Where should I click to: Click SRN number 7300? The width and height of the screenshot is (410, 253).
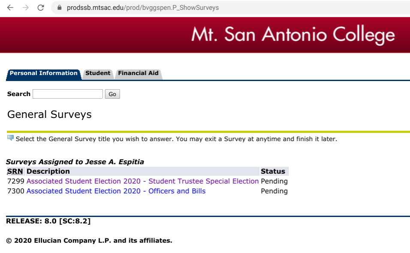(16, 191)
